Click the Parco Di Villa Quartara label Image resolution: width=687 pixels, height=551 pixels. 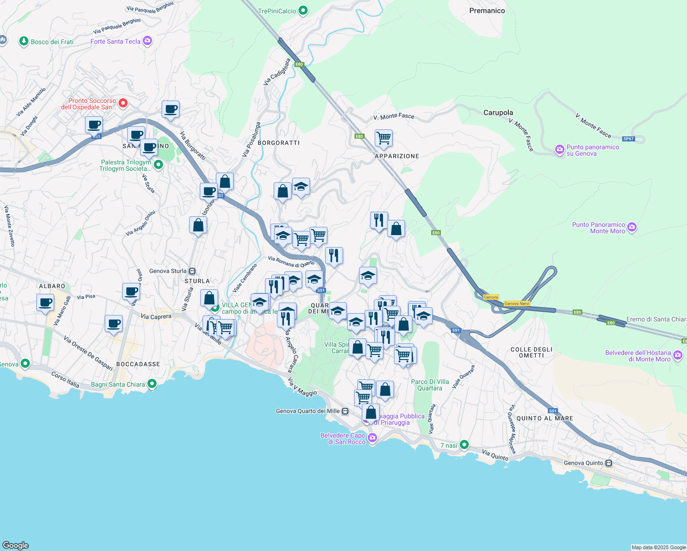430,385
